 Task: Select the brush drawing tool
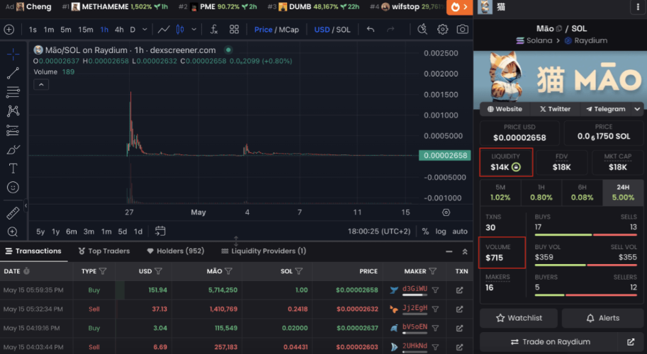point(13,149)
